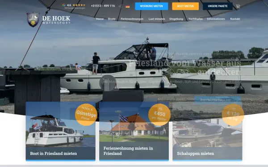Screen dimensions: 268x167
Task: Click the Boot Mieten button
Action: 185,6
